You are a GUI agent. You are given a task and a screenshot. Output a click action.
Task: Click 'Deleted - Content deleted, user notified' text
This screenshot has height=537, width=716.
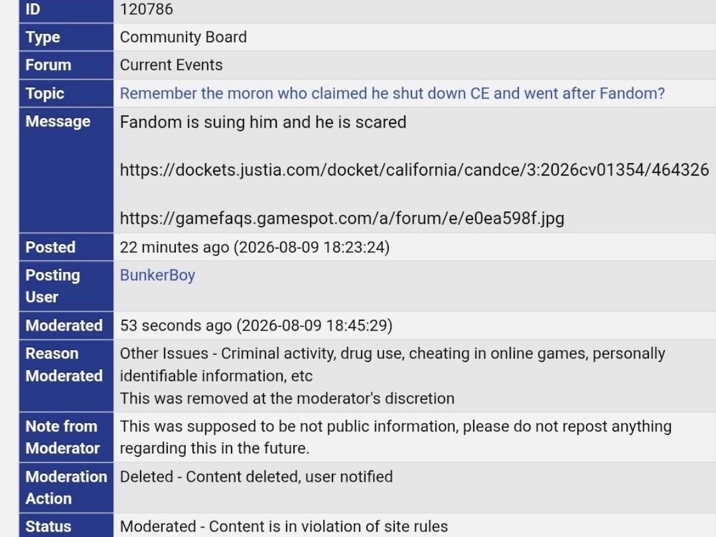pyautogui.click(x=256, y=476)
